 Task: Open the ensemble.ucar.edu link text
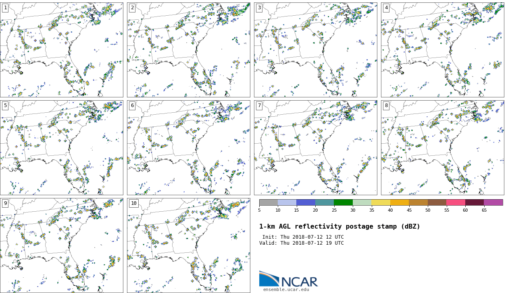286,289
